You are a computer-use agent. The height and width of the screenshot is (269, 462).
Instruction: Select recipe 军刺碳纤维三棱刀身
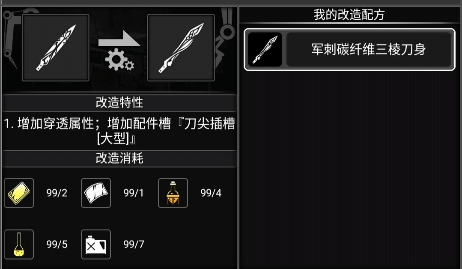(x=349, y=50)
